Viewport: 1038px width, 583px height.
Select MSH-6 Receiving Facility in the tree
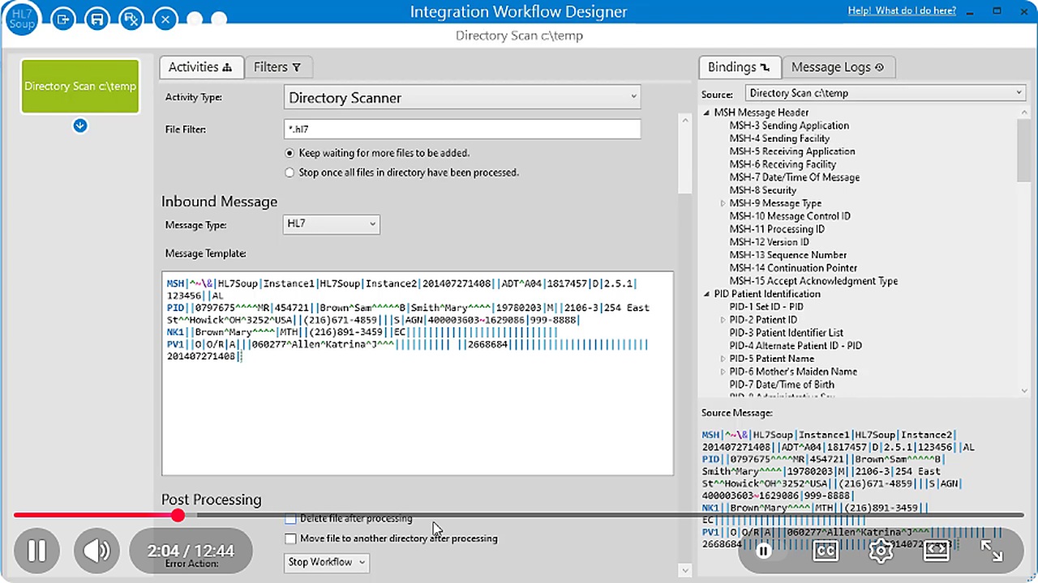pos(783,164)
